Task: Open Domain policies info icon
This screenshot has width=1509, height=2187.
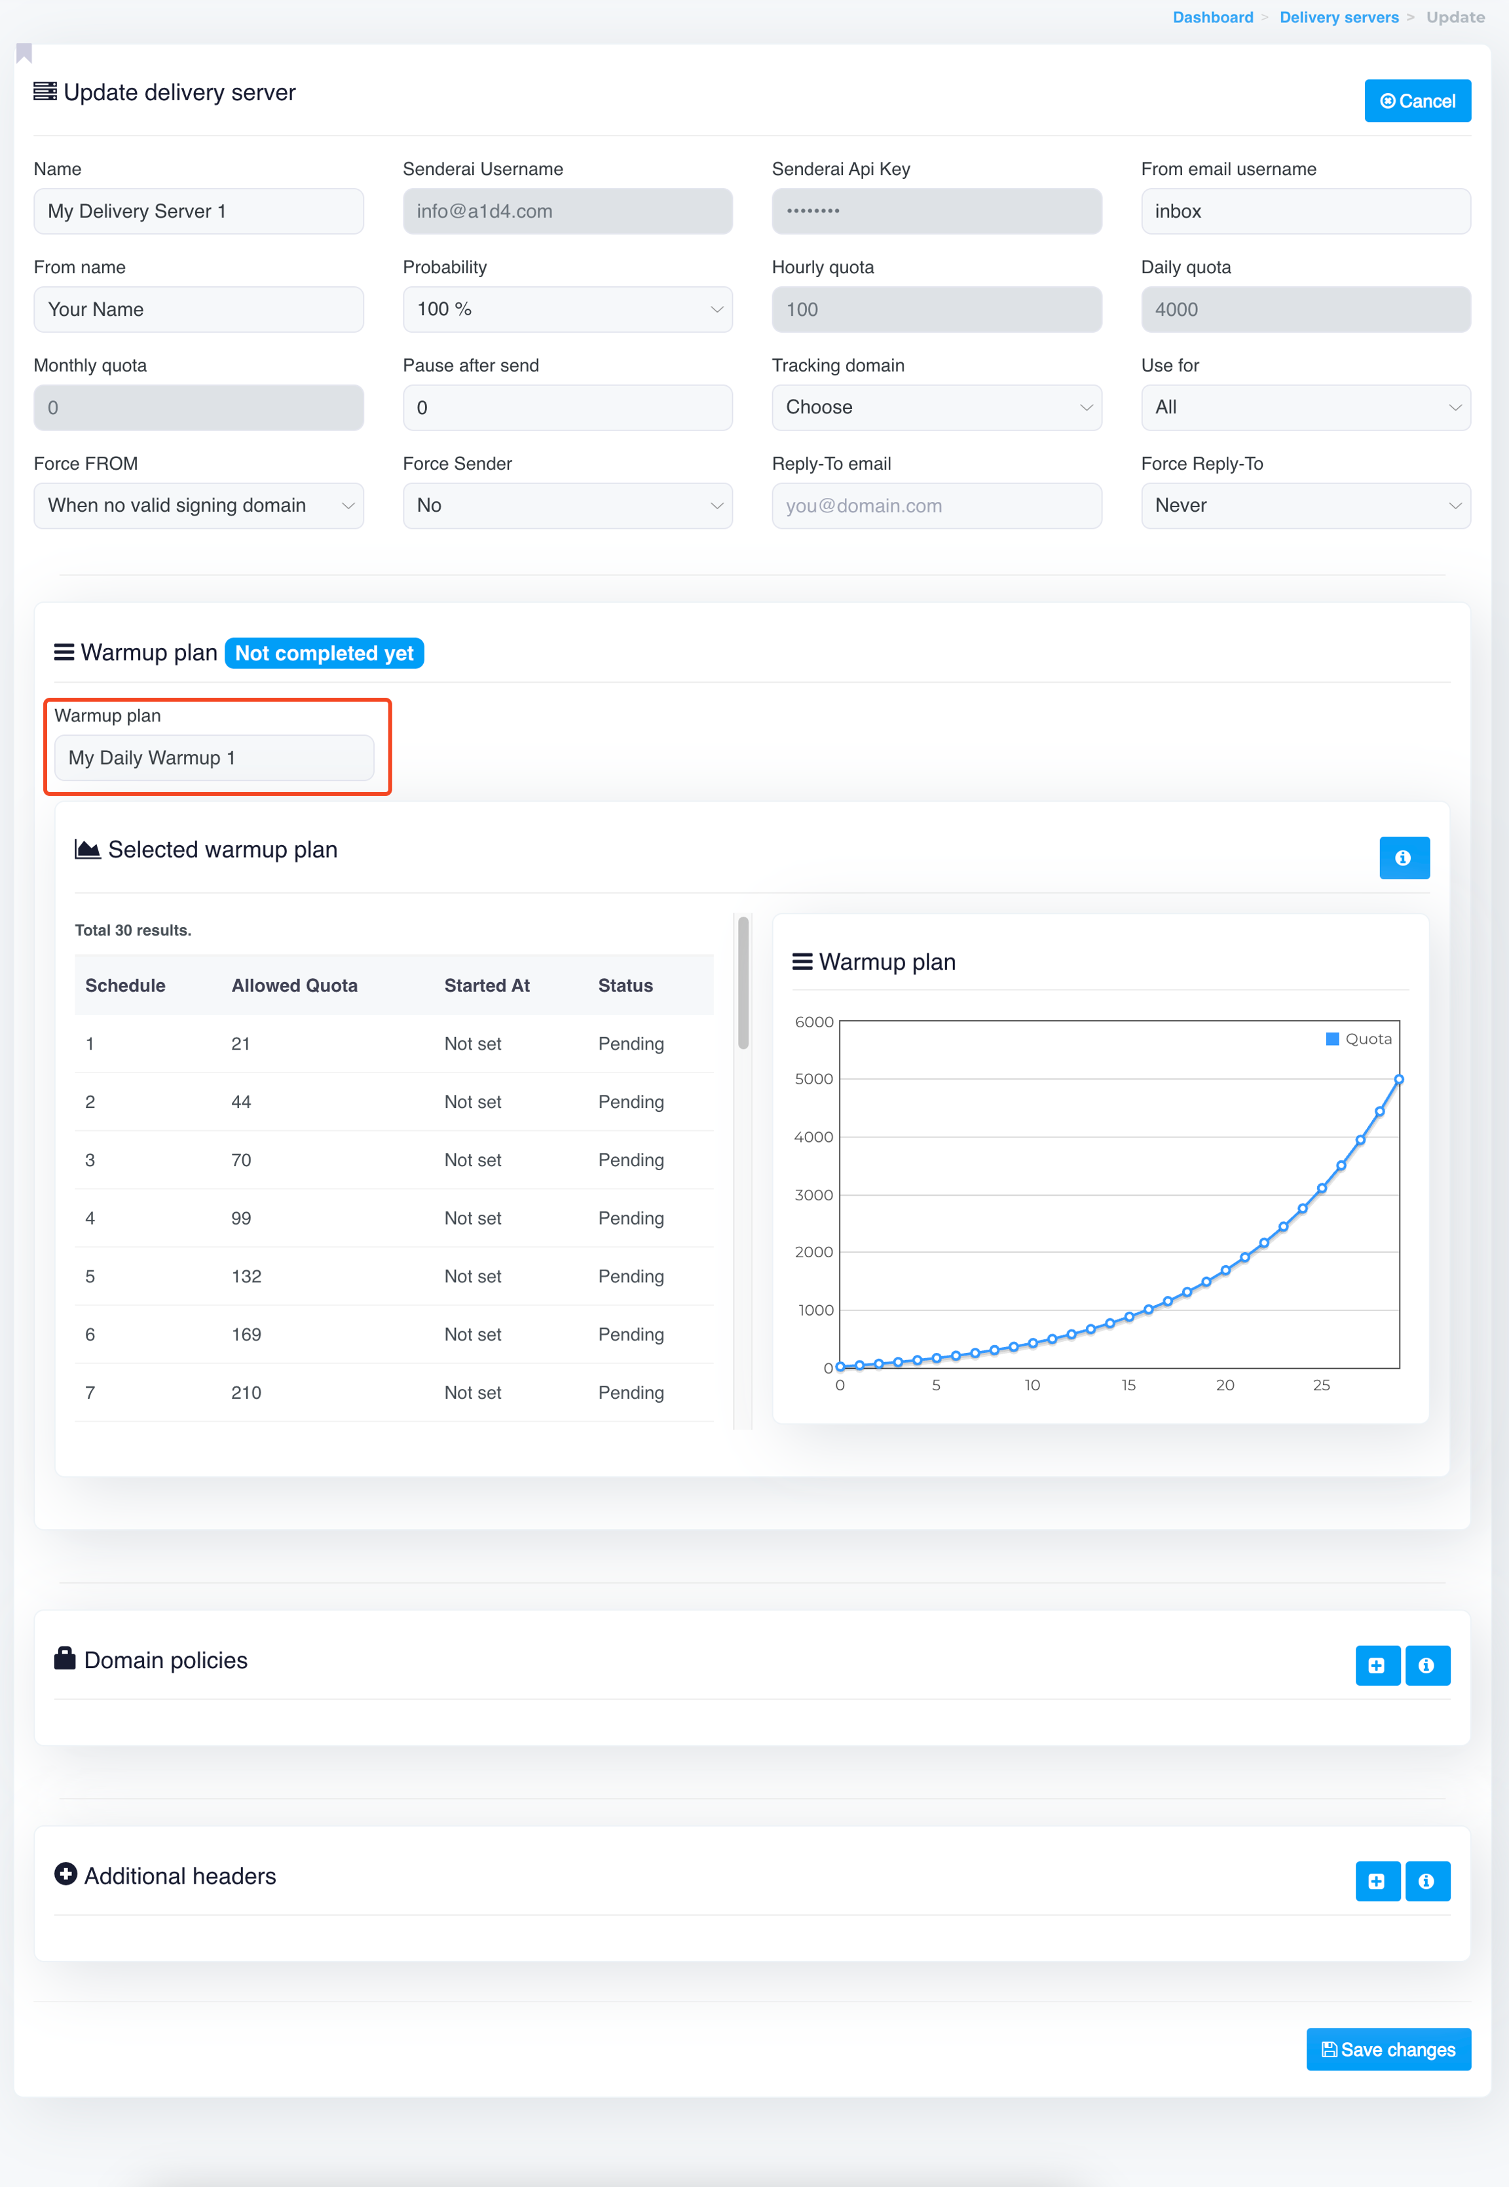Action: 1426,1665
